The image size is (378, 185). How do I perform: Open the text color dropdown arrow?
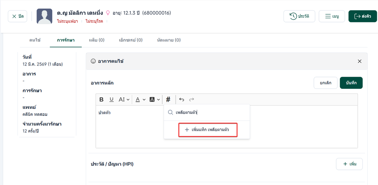tap(144, 99)
